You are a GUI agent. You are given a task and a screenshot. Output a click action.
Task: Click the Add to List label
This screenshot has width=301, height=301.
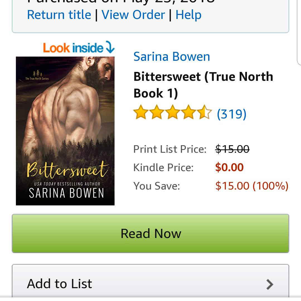(x=59, y=284)
